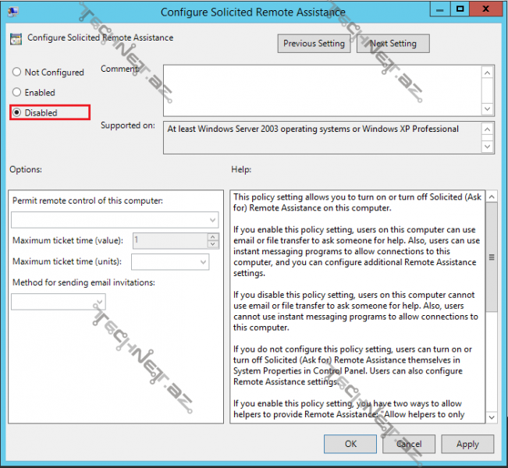Confirm with the OK button

[350, 444]
